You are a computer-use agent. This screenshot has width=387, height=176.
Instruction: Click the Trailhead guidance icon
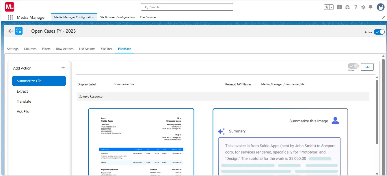(x=348, y=7)
